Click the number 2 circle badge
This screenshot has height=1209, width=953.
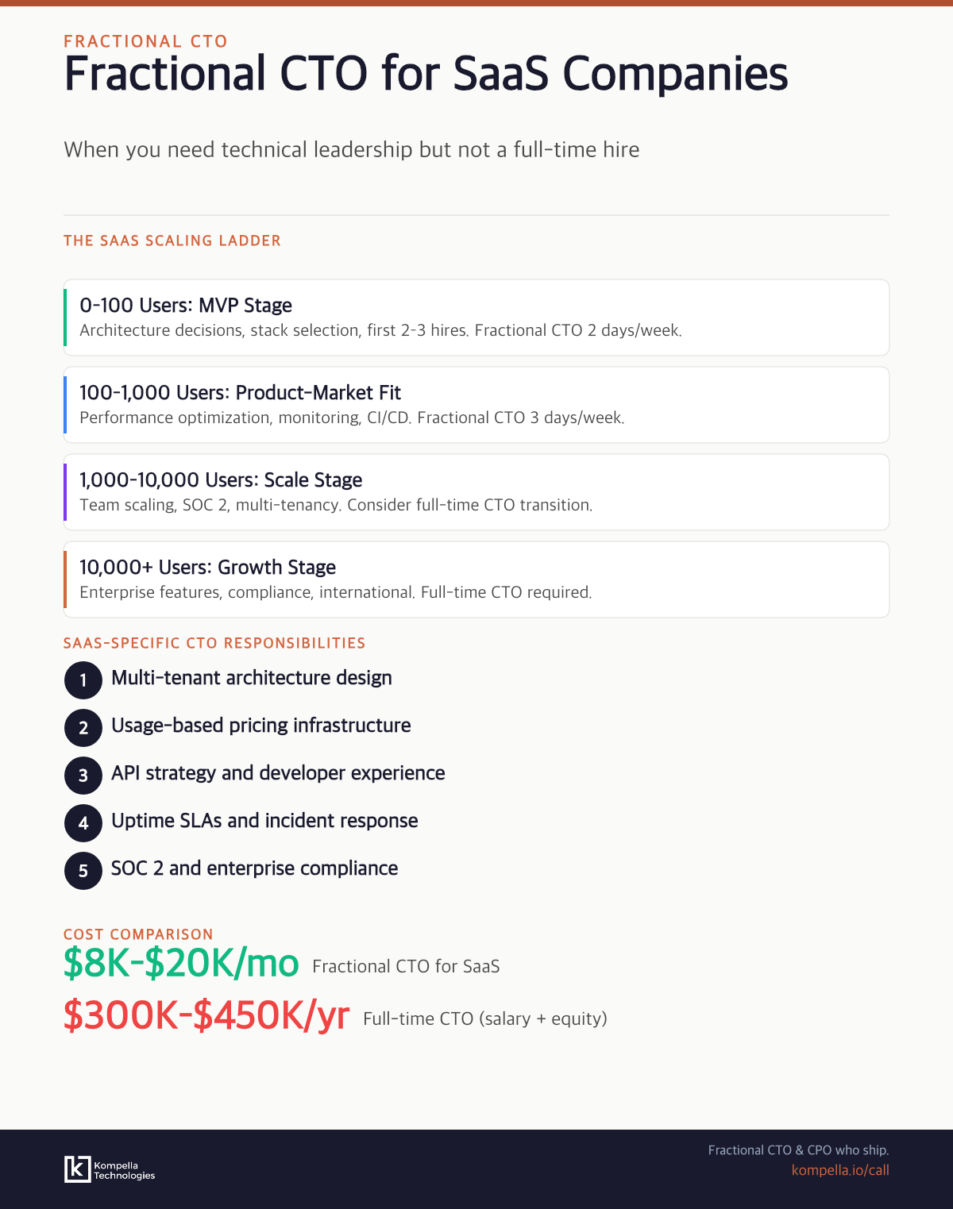point(83,728)
